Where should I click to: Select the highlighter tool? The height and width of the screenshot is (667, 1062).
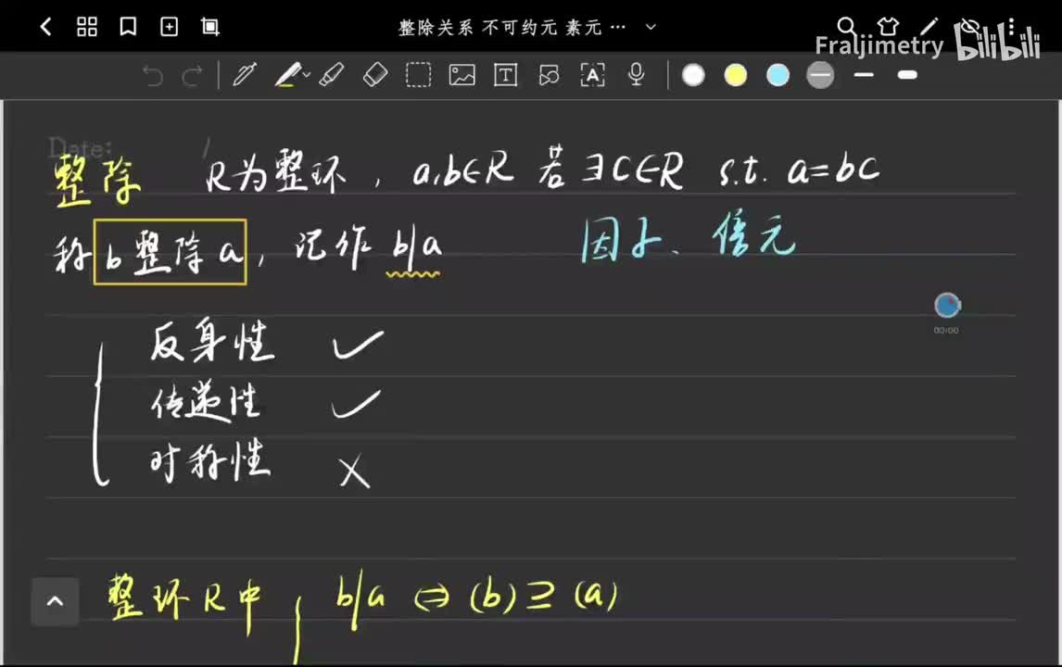point(332,74)
